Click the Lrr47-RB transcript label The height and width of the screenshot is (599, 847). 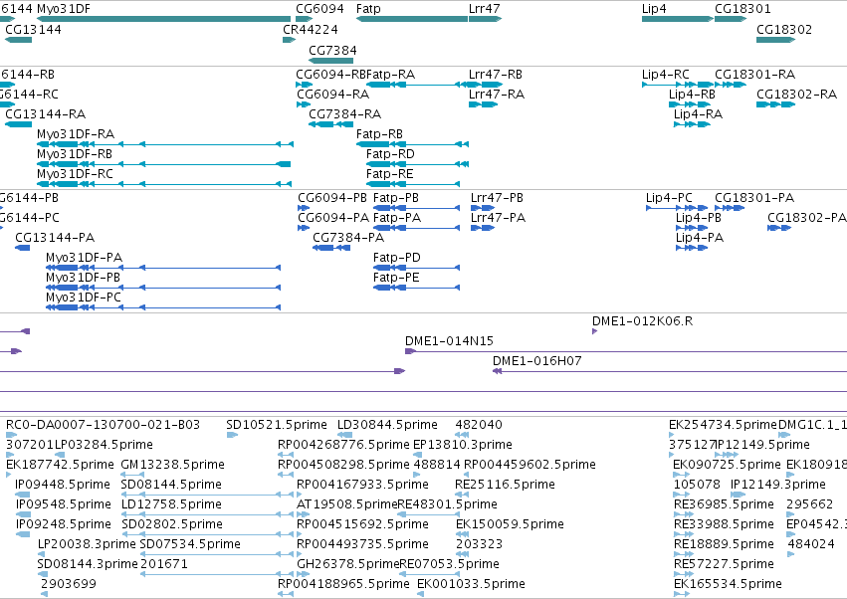(496, 75)
